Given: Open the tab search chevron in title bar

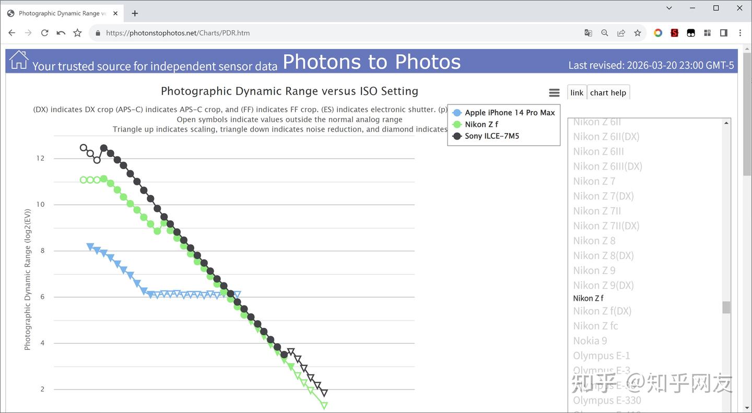Looking at the screenshot, I should pyautogui.click(x=669, y=8).
